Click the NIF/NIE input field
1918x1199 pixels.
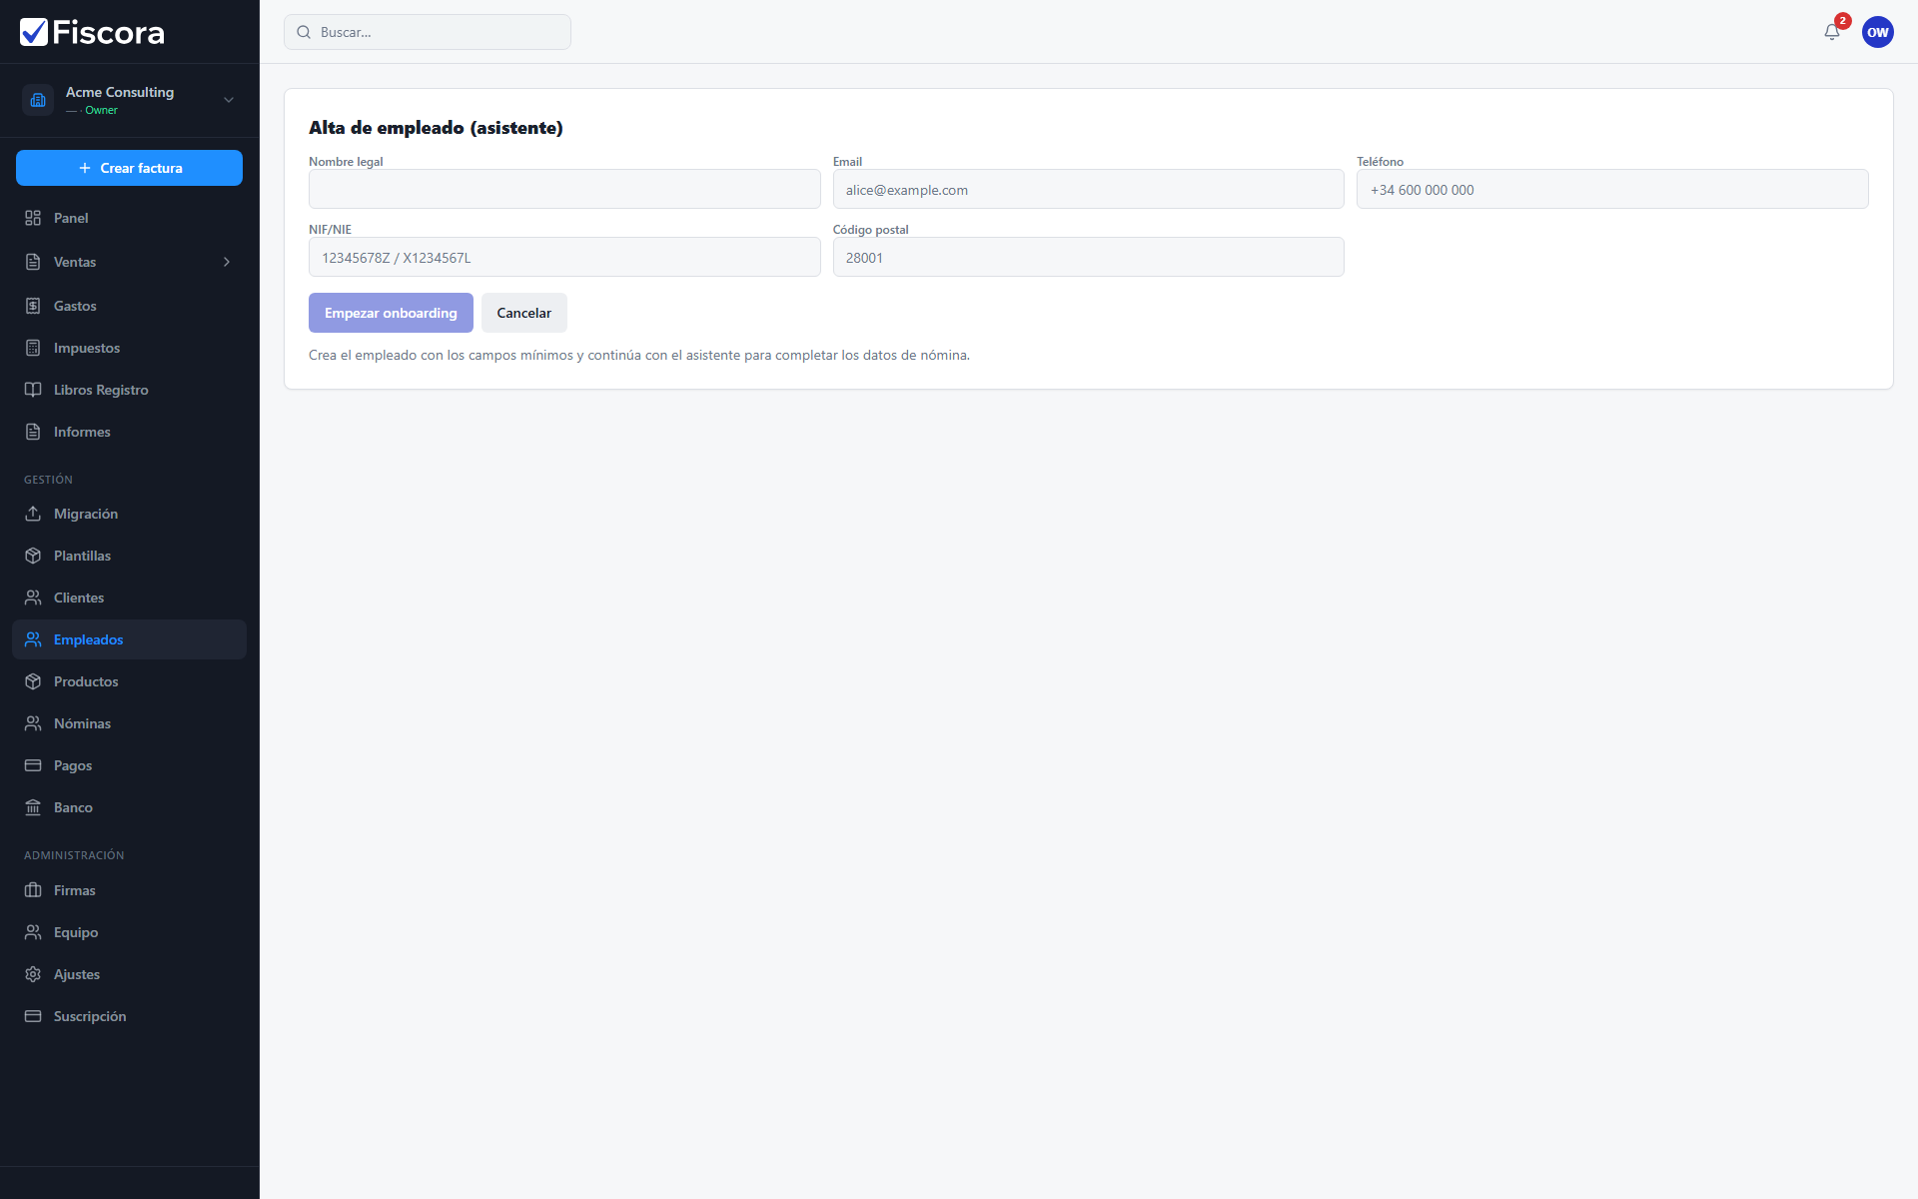(x=564, y=257)
